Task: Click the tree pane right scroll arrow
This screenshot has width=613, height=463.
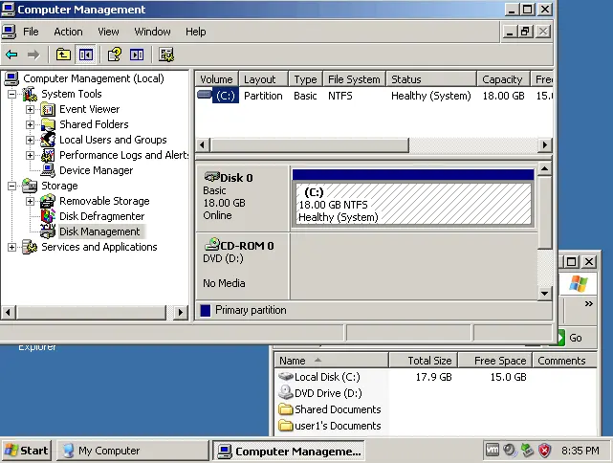Action: [180, 312]
